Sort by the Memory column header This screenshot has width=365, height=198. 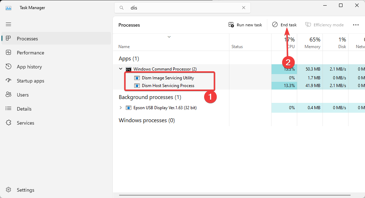point(310,42)
